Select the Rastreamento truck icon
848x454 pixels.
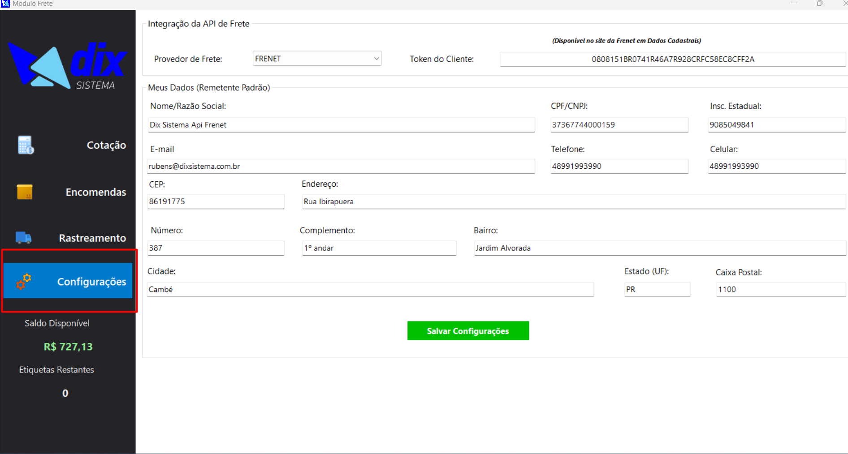click(x=23, y=237)
